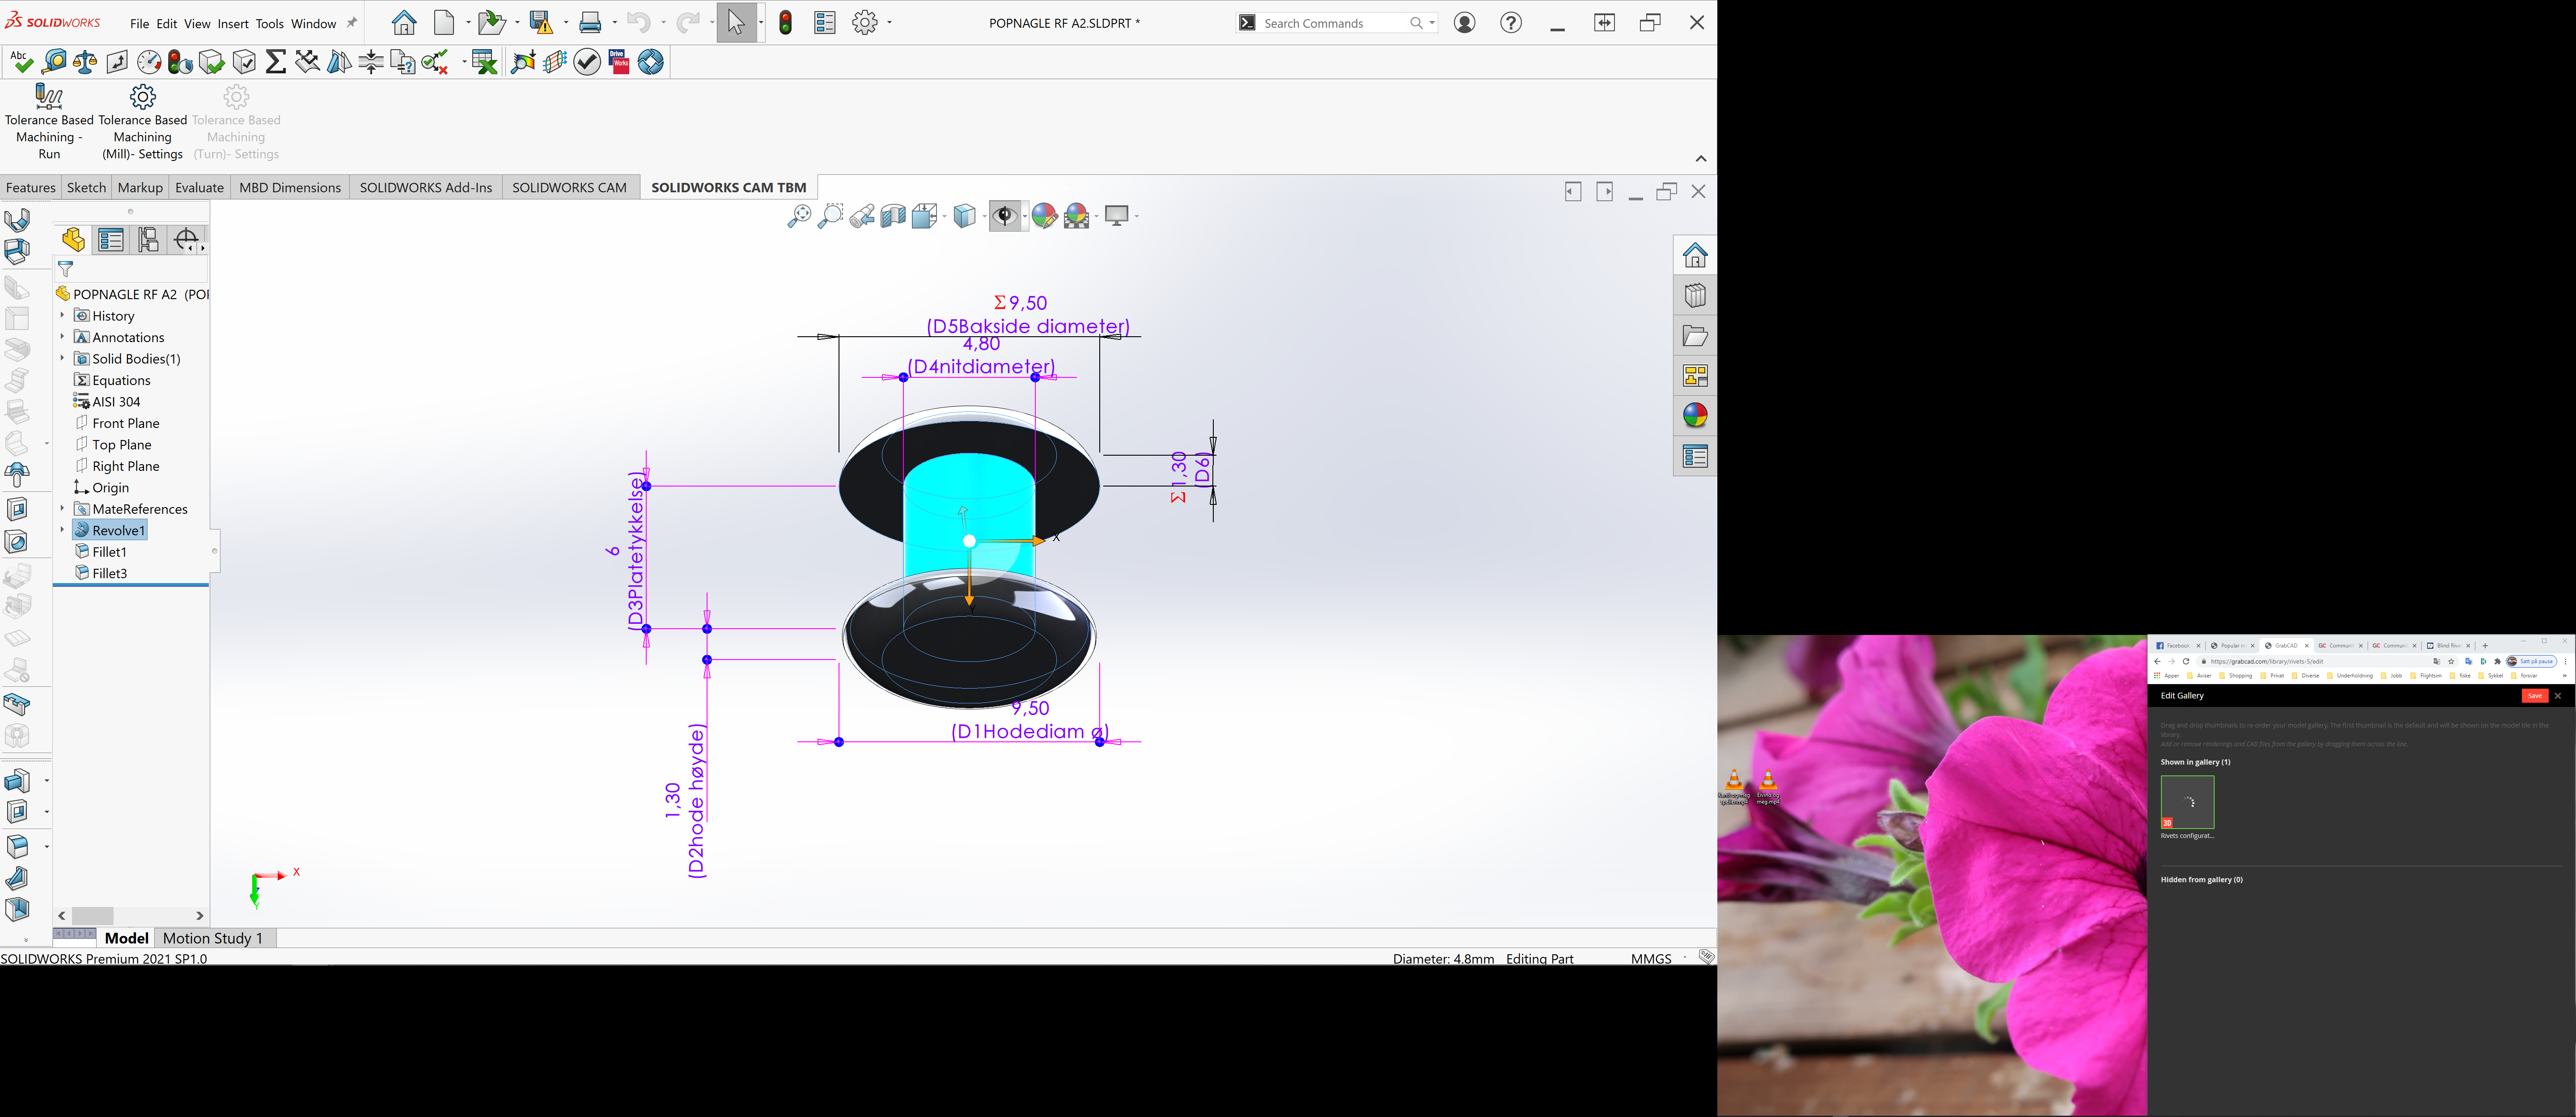Expand the Revolve1 feature
Screen dimensions: 2576x1117
[62, 530]
